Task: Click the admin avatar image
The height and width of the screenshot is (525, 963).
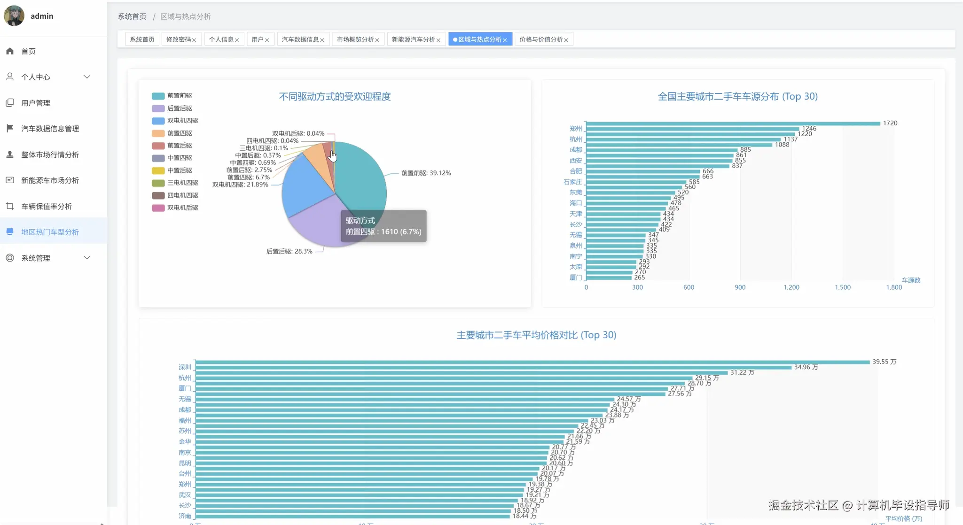Action: tap(14, 16)
